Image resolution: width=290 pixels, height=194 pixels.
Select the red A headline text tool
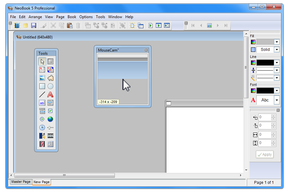click(x=50, y=94)
